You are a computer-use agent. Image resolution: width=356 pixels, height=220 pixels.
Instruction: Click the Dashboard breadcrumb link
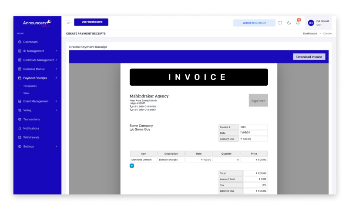310,33
